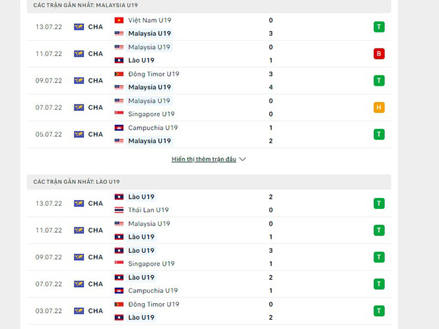Click the Thái Lan U19 flag icon
439x329 pixels.
(119, 210)
